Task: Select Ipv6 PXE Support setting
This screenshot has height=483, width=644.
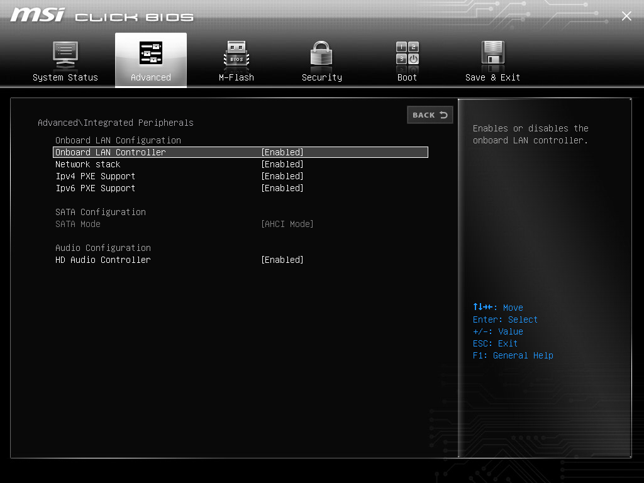Action: (x=96, y=188)
